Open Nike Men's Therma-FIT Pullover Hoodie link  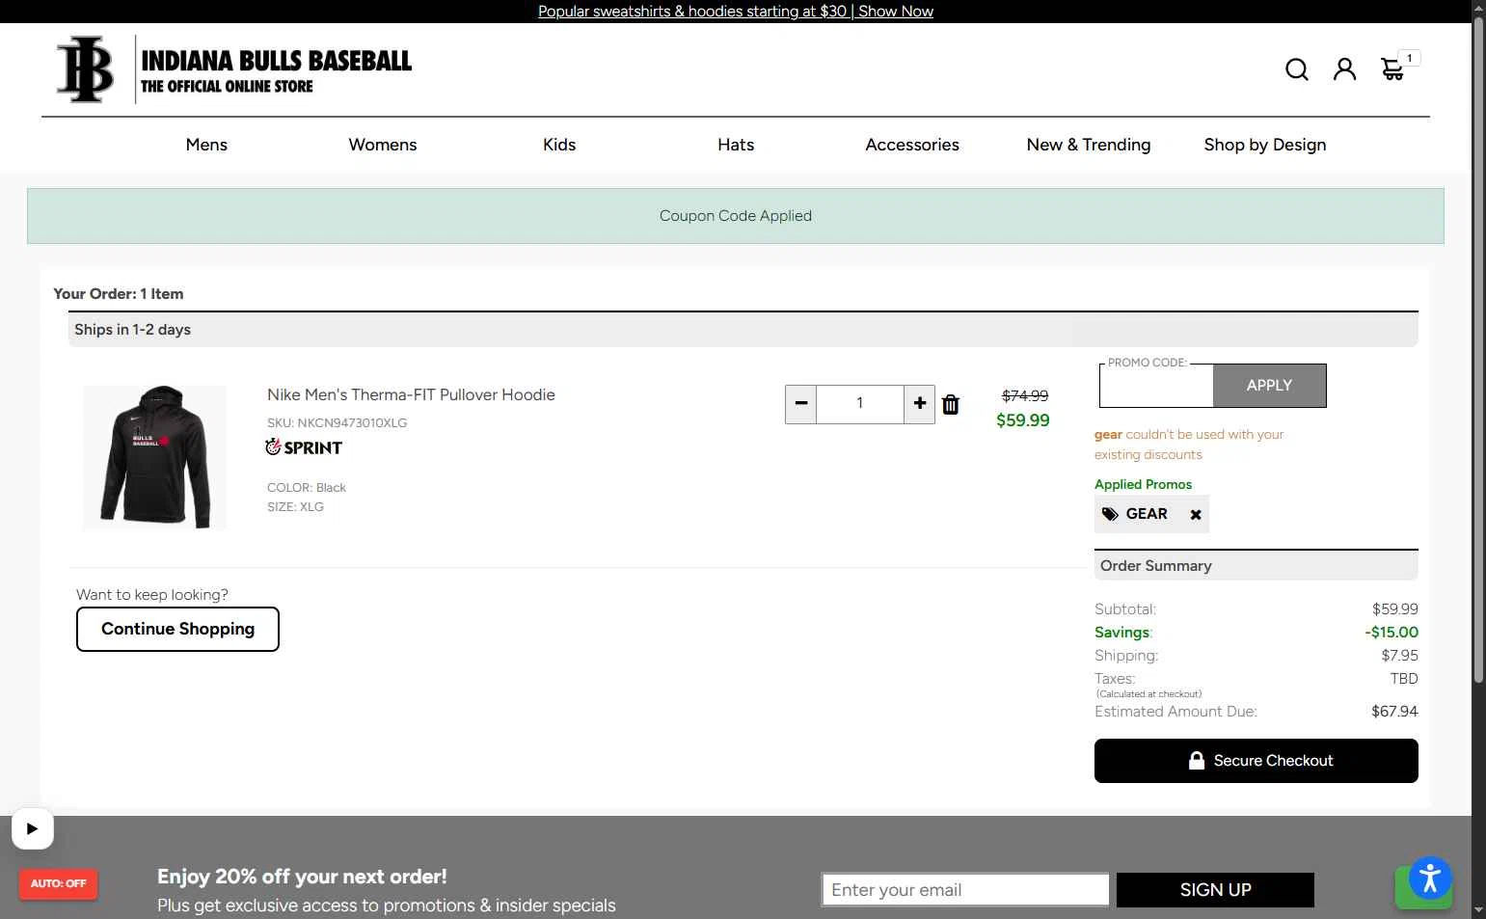pos(411,394)
